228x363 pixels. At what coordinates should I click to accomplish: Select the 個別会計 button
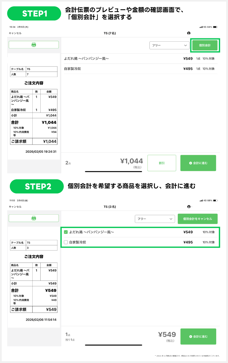click(x=205, y=45)
